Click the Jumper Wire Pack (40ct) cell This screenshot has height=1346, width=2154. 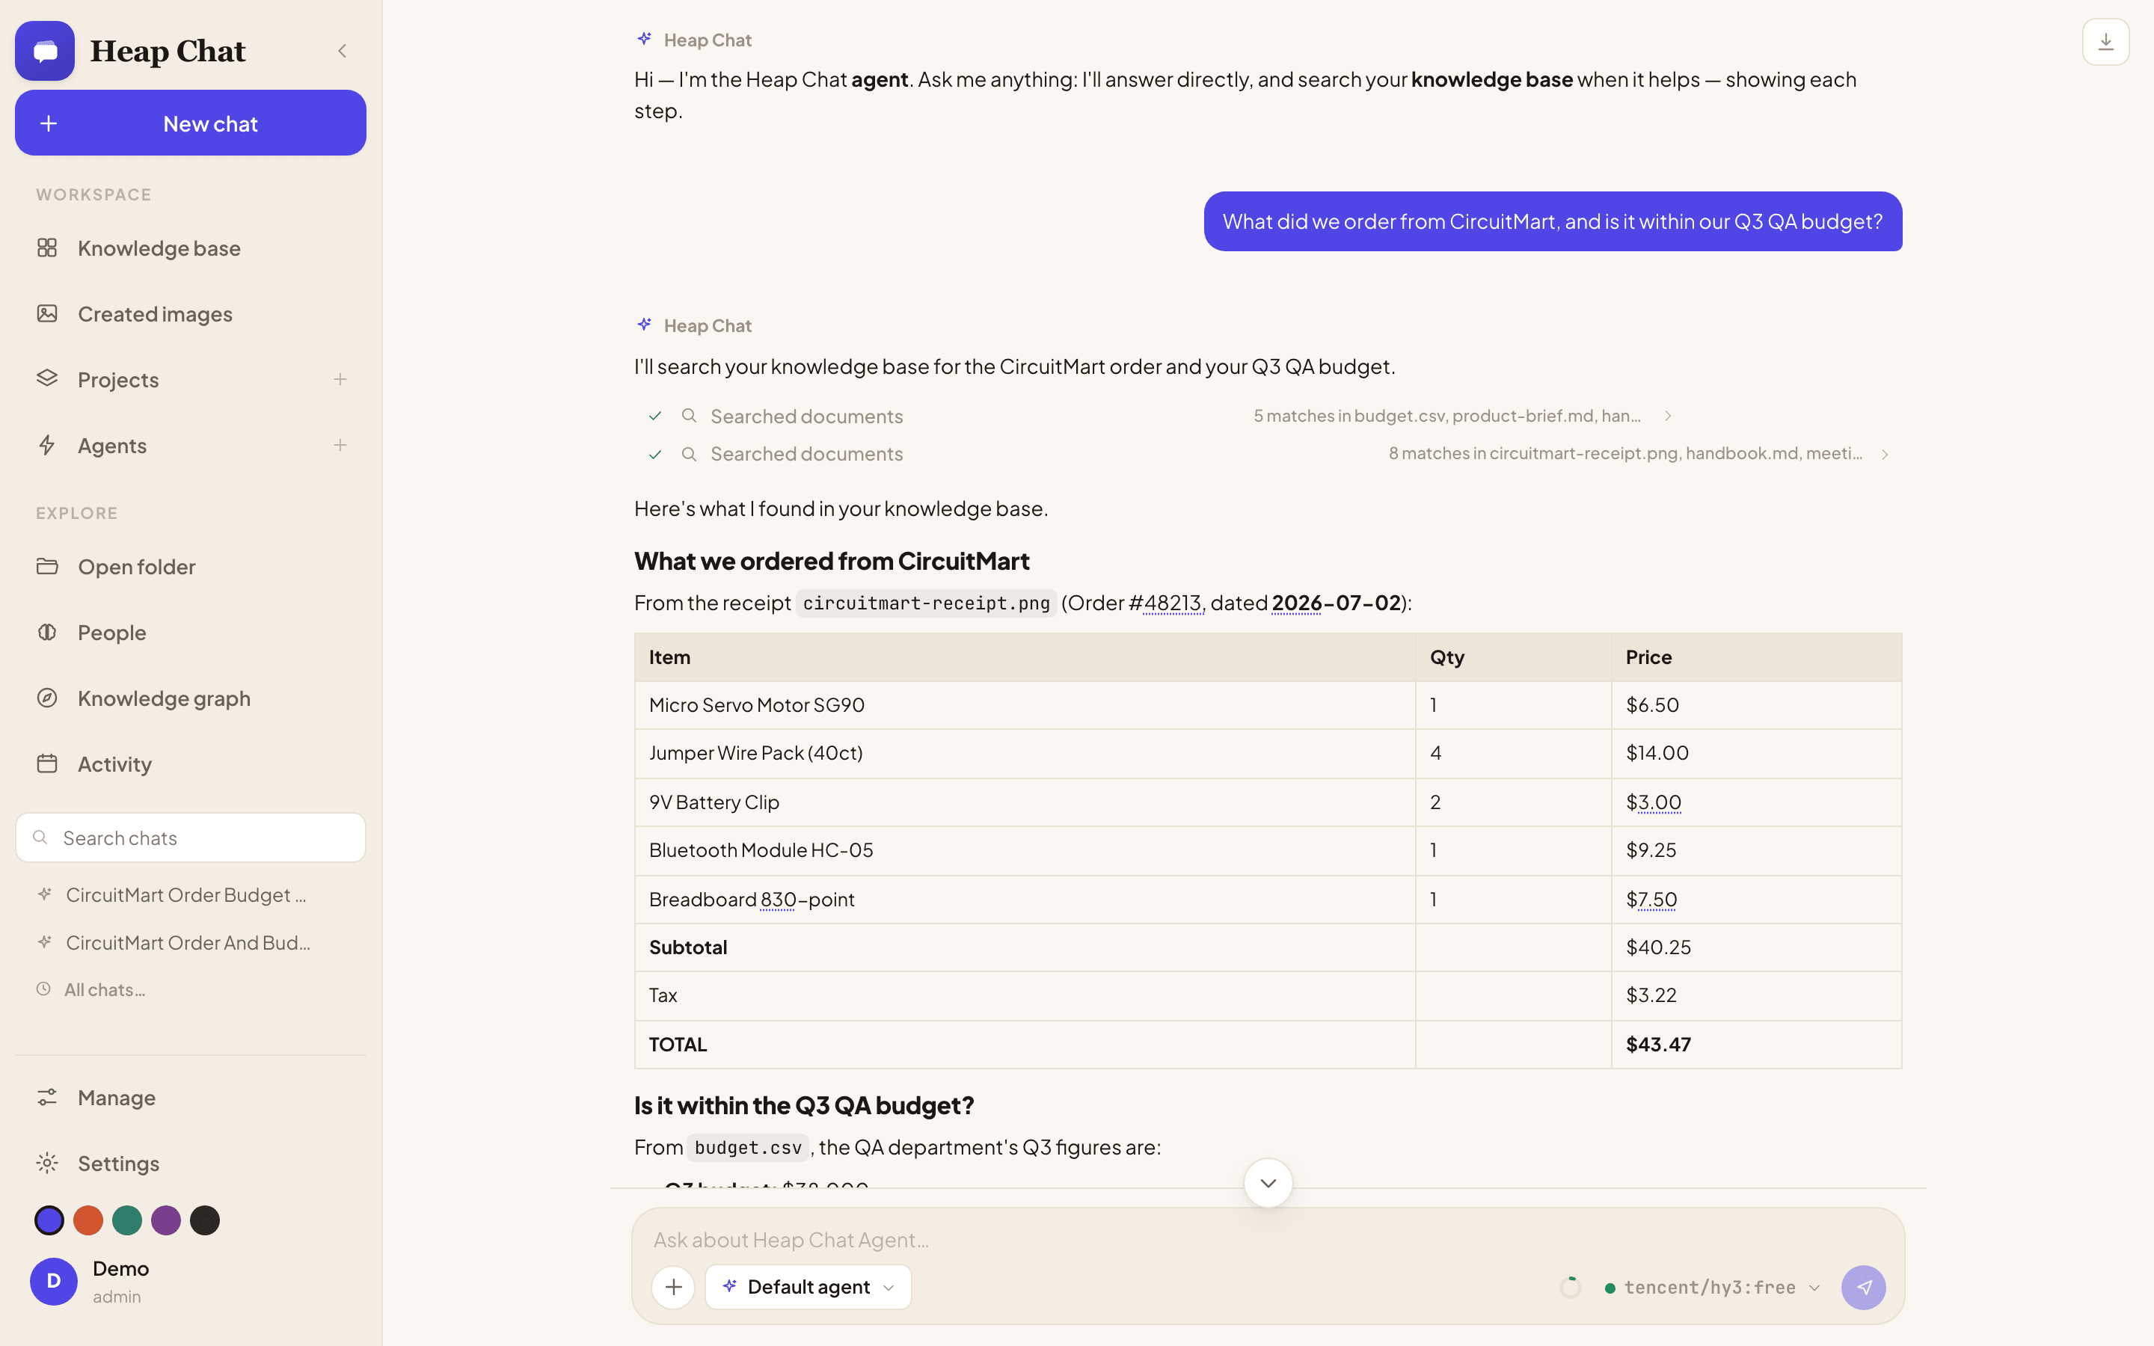tap(1025, 753)
